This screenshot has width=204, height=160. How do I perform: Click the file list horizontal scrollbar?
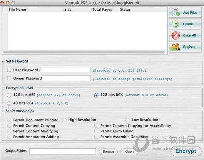(84, 53)
